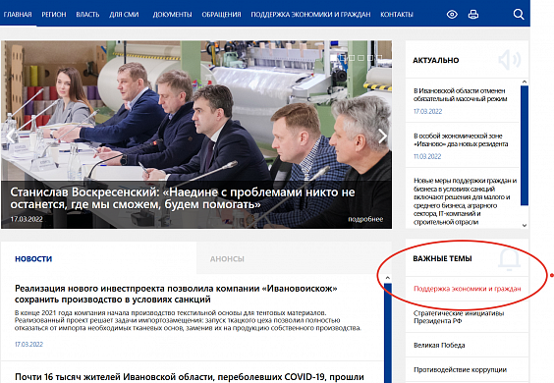The image size is (554, 383).
Task: Open the «Ивановоискож» news headline
Action: pos(176,294)
